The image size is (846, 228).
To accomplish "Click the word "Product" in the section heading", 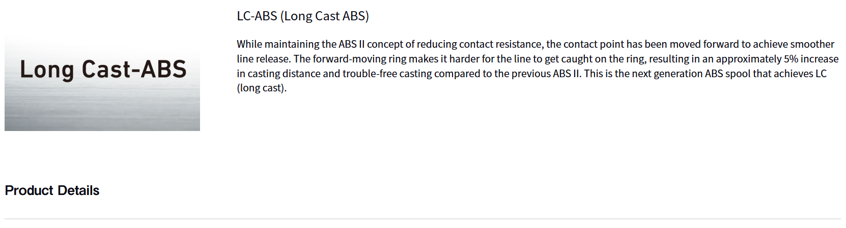I will pyautogui.click(x=29, y=190).
